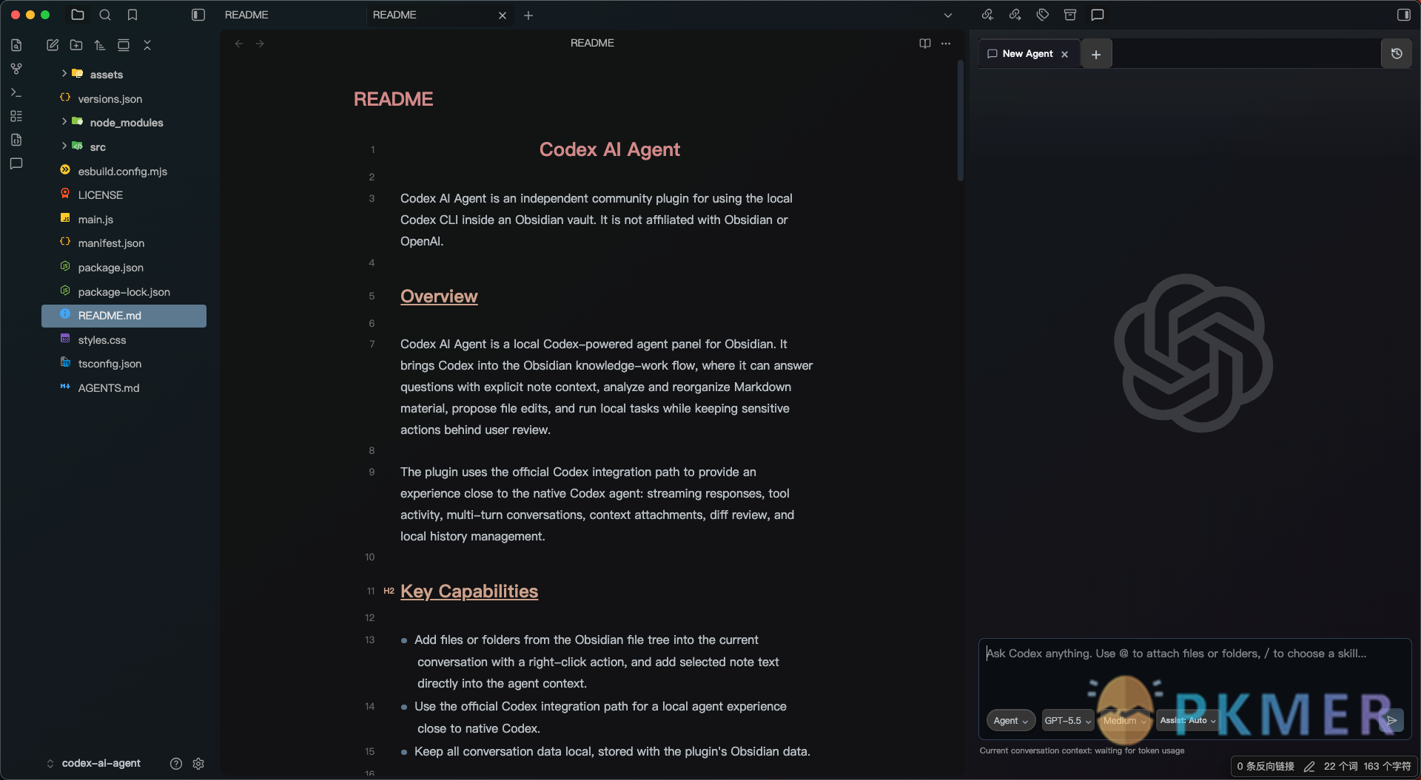Open conversation history clock icon

point(1397,53)
